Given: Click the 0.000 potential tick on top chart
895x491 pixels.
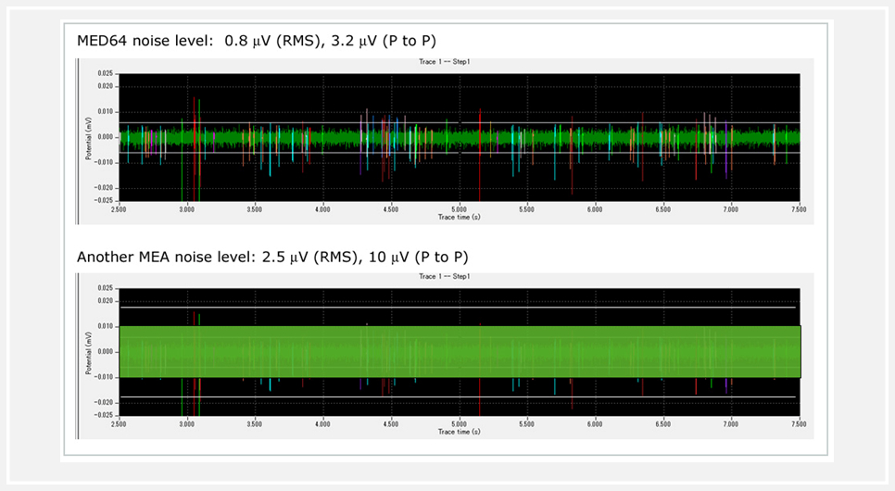Looking at the screenshot, I should [x=106, y=137].
